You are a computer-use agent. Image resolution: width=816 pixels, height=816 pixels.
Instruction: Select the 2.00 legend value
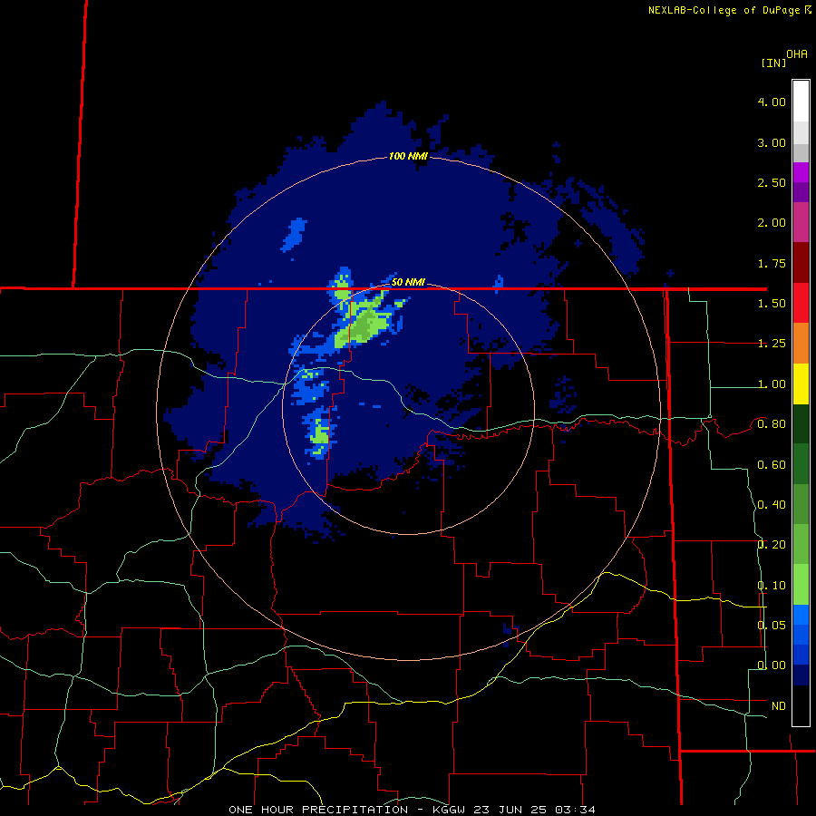[x=772, y=223]
